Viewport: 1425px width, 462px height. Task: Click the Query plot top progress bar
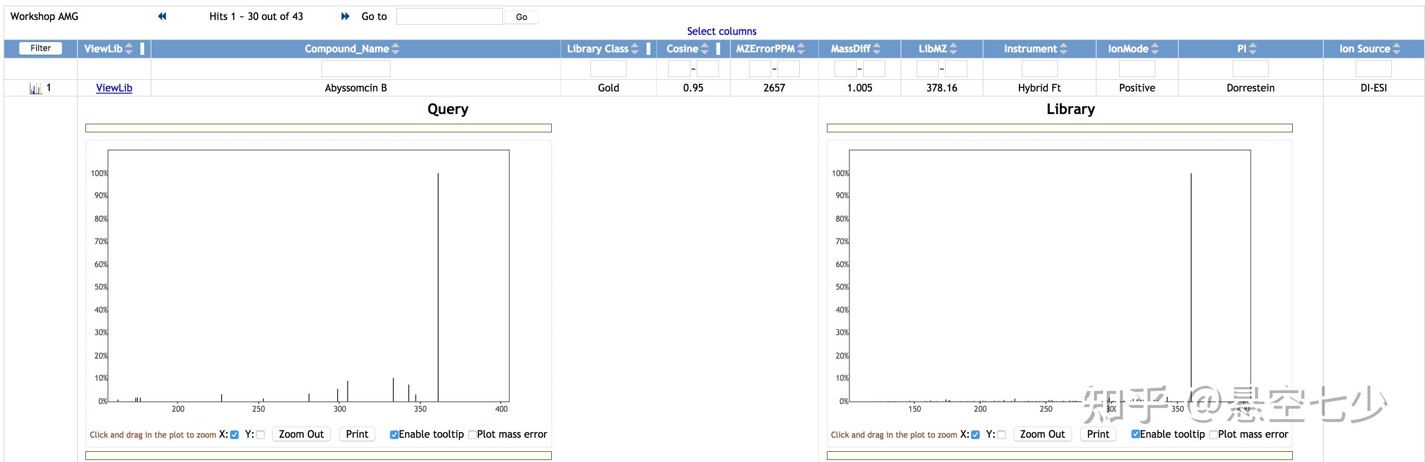(318, 128)
